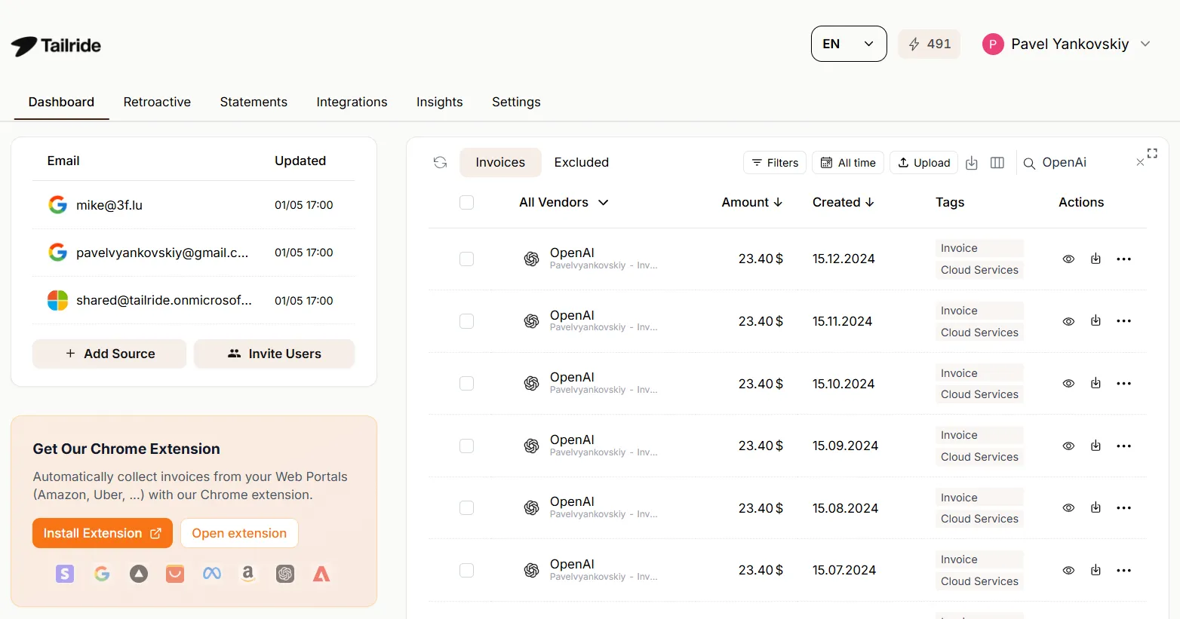Check the 15.10.2024 invoice checkbox
1180x619 pixels.
point(467,383)
